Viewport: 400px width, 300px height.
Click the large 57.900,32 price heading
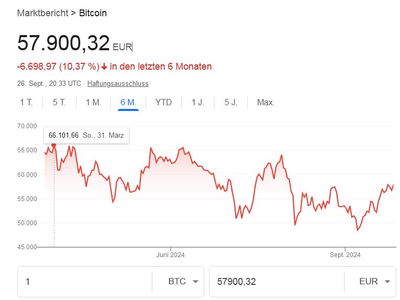63,43
